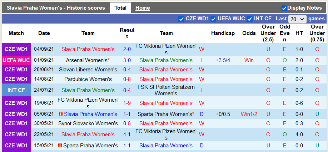Click the +3.5/4 handicap value
This screenshot has width=328, height=152.
tap(223, 60)
